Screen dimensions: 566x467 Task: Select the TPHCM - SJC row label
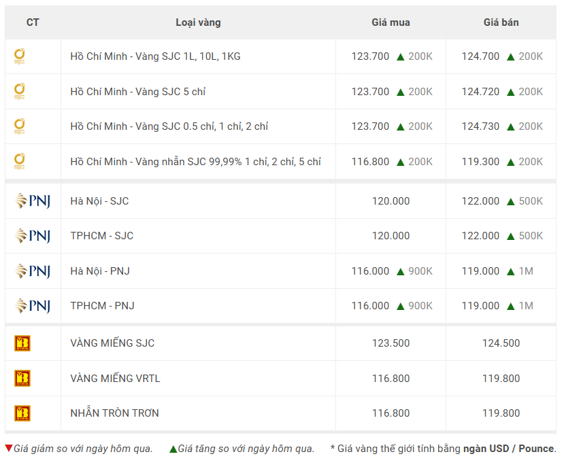(102, 236)
